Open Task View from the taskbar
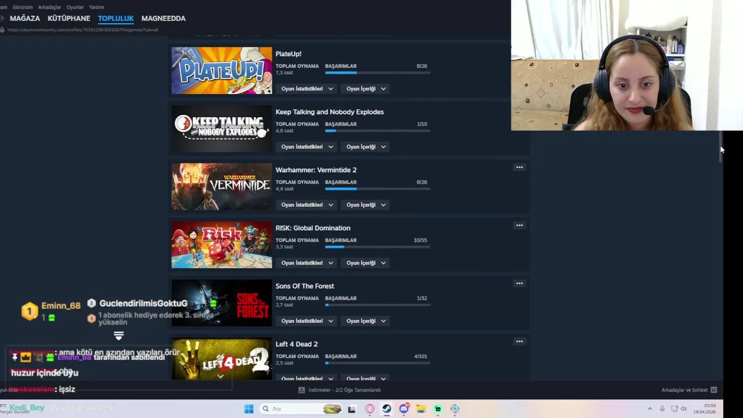This screenshot has width=743, height=418. click(352, 409)
